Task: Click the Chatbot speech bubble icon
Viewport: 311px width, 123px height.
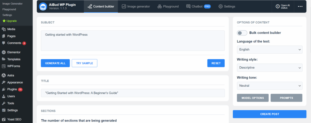Action: pyautogui.click(x=188, y=7)
